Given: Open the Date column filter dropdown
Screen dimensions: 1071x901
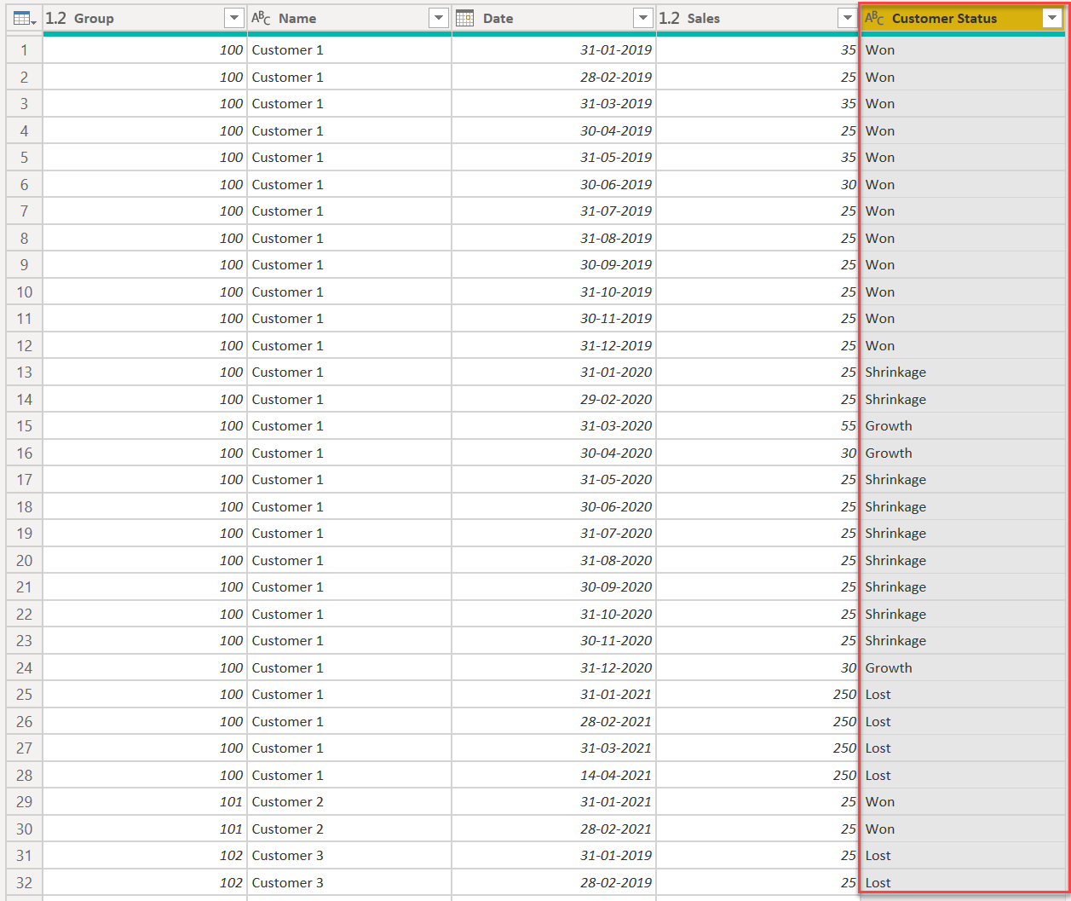Looking at the screenshot, I should (643, 18).
